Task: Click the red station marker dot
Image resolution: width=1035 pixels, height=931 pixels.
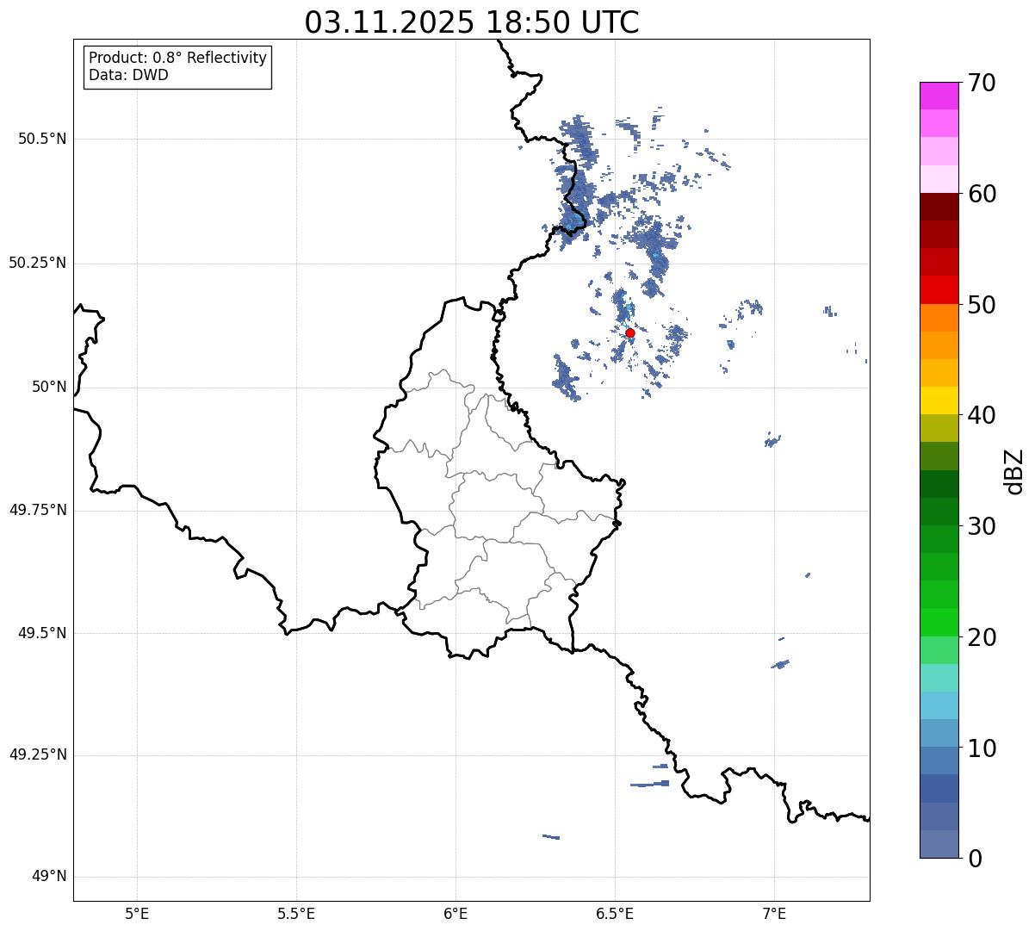Action: tap(630, 332)
